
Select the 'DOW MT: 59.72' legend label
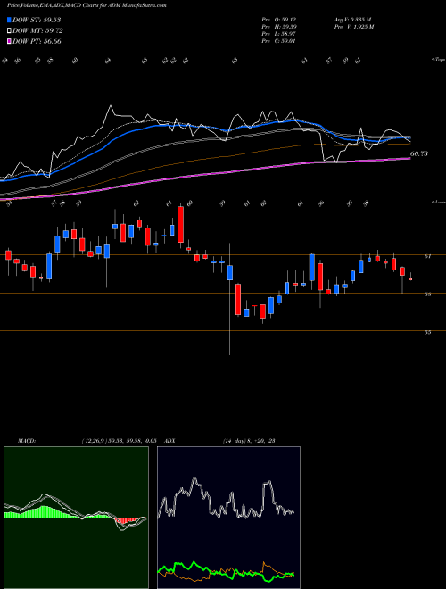(x=38, y=31)
